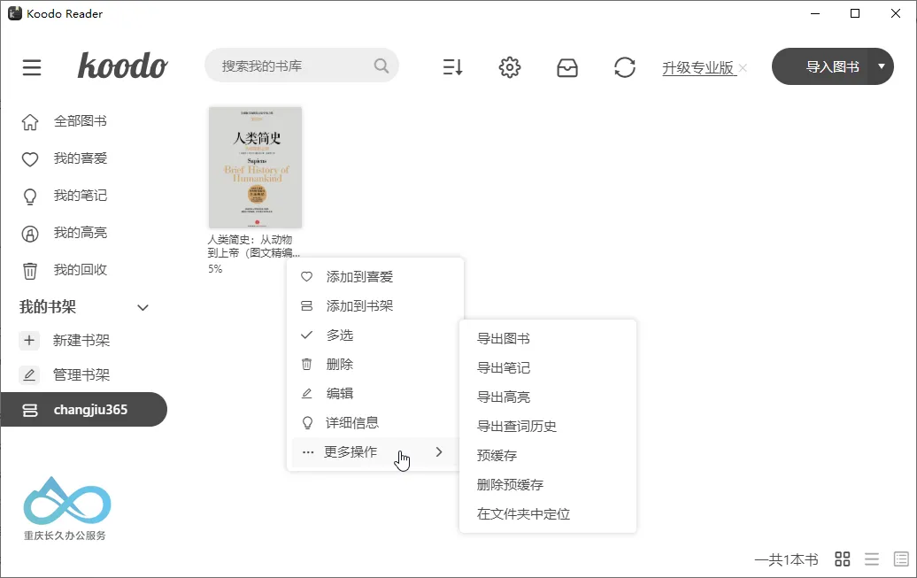Focus the 搜索我的书库 search field
Viewport: 917px width, 578px height.
301,66
